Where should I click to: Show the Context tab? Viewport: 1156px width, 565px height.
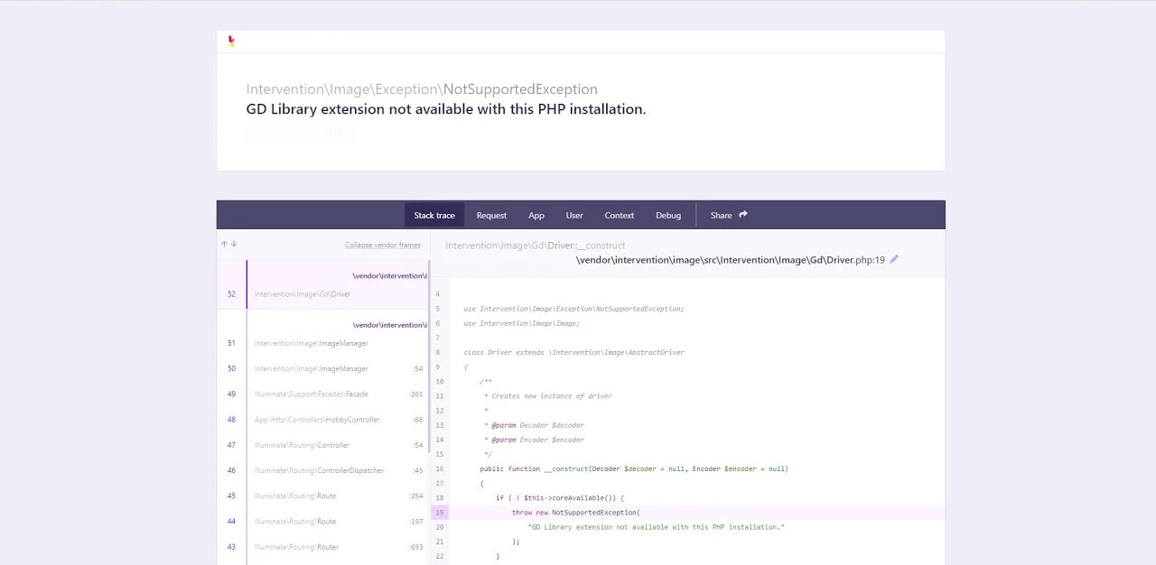619,215
